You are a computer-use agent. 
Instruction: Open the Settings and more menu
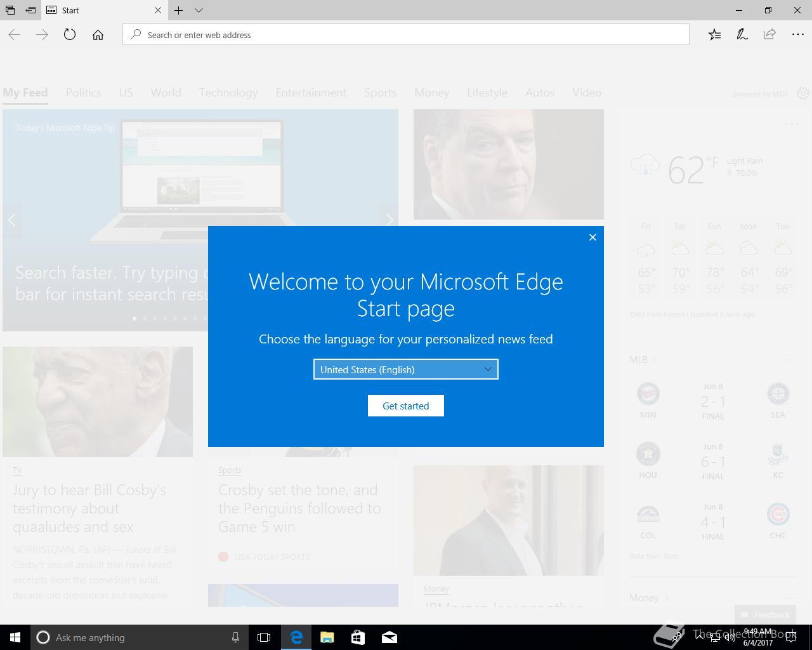(x=797, y=35)
